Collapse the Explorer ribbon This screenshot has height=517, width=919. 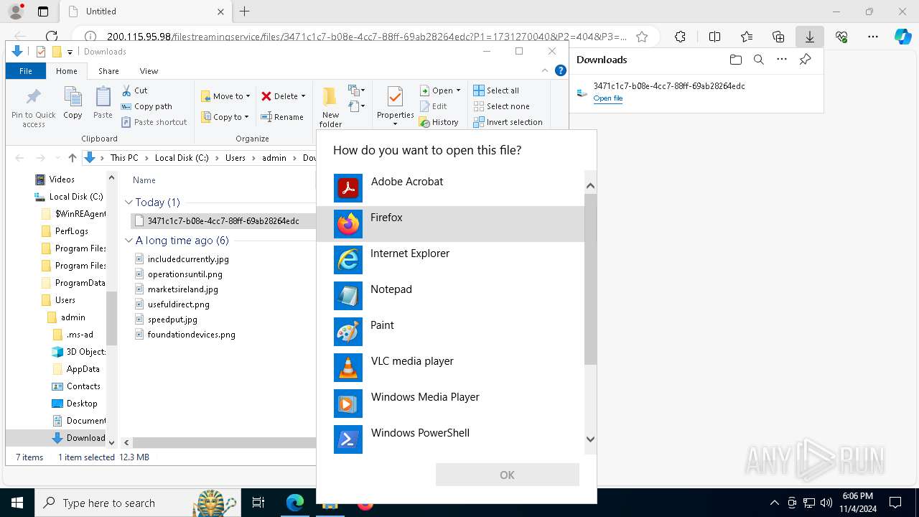[545, 70]
